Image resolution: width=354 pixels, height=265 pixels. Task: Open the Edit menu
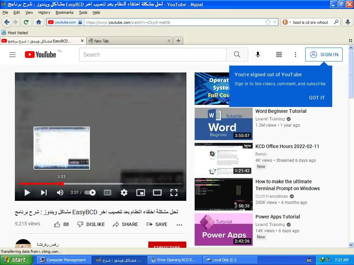(x=17, y=12)
